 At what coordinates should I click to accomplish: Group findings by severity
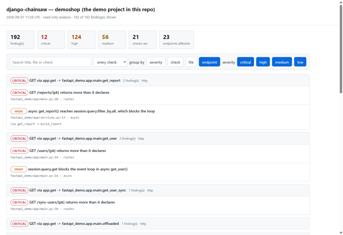coord(156,62)
